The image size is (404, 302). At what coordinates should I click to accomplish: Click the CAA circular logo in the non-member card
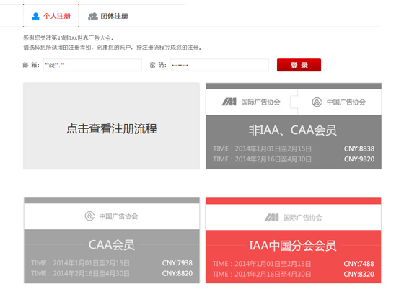coord(317,102)
